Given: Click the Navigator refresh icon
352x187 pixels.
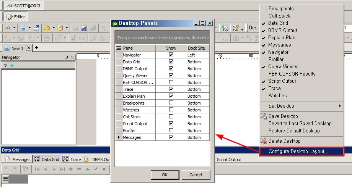Looking at the screenshot, I should click(x=5, y=65).
